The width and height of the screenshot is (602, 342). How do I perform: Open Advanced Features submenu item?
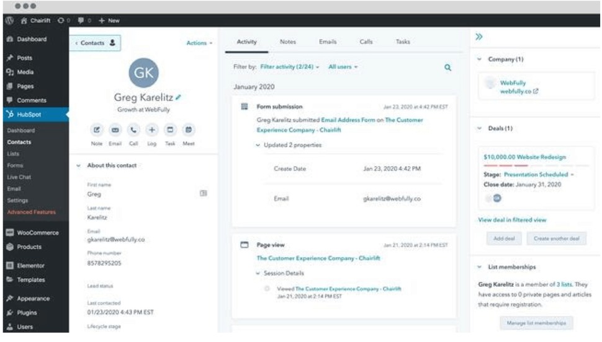point(32,212)
